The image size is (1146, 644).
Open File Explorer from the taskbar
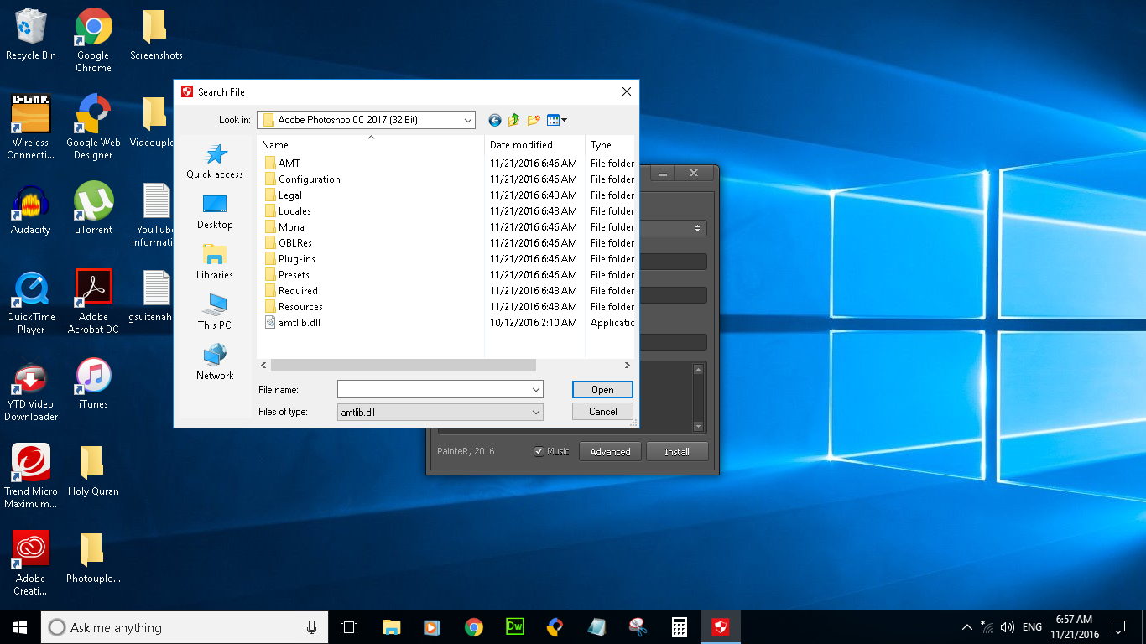[391, 626]
